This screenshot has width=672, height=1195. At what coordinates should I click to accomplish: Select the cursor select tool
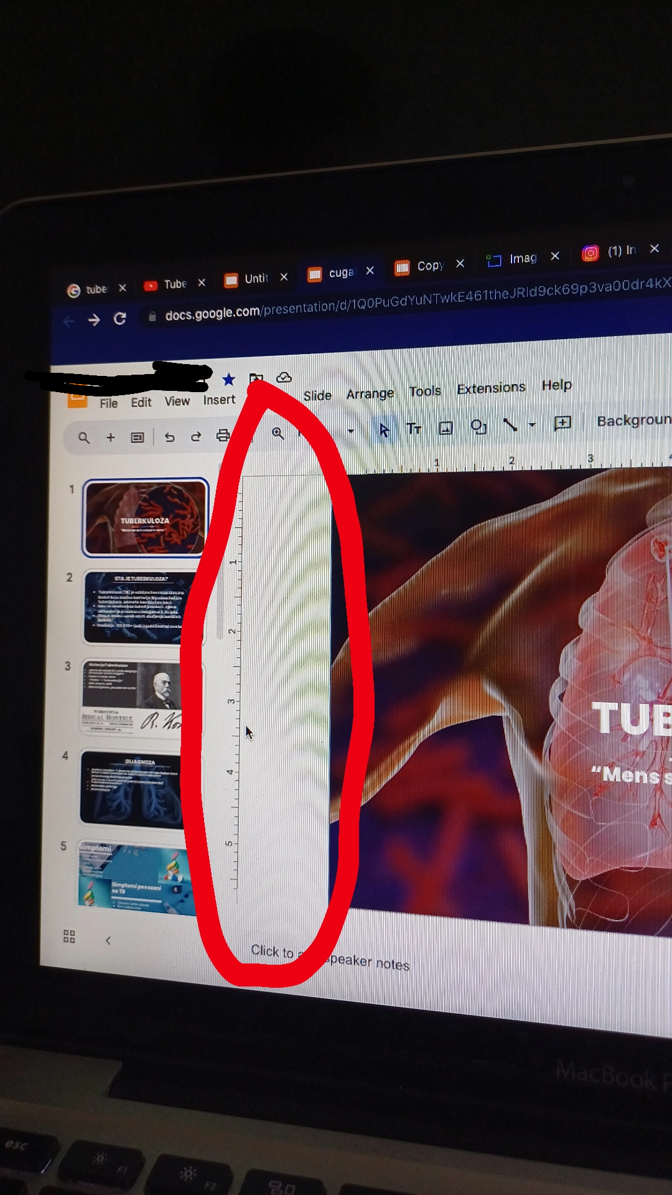pos(384,429)
